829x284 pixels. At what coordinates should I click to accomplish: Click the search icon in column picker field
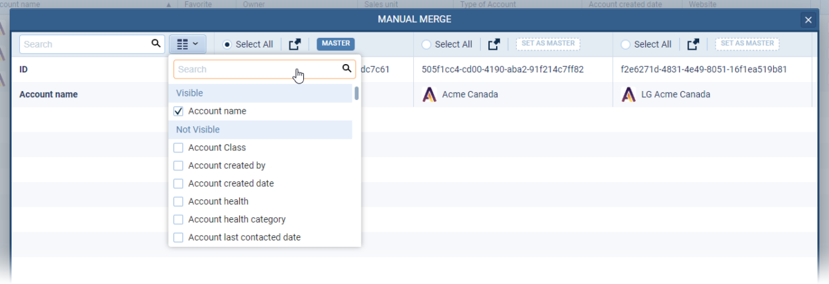(347, 69)
